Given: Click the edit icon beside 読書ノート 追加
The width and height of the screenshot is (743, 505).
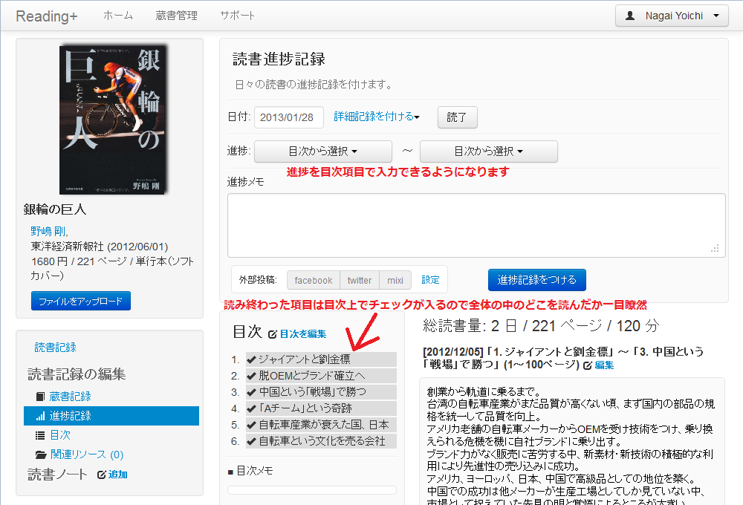Looking at the screenshot, I should 101,475.
